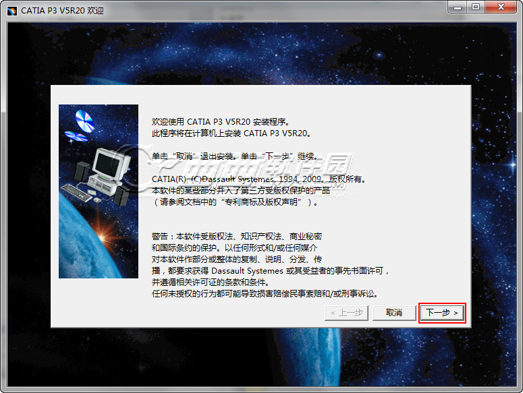This screenshot has width=523, height=393.
Task: Click the line 并遵循相关许可证的条款和条件
Action: (x=211, y=282)
